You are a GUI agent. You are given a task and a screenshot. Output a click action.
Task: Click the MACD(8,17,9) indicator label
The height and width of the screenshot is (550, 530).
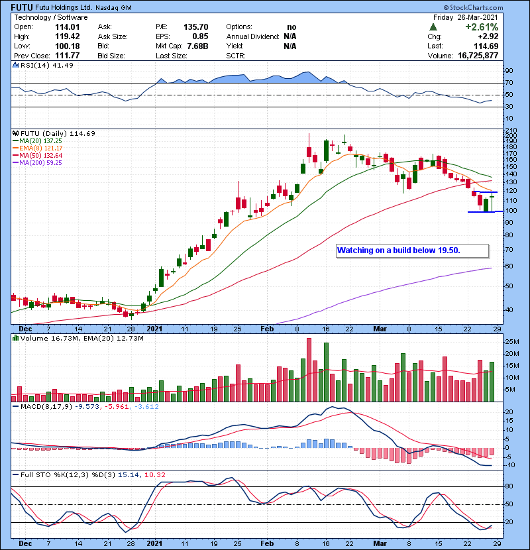(x=46, y=407)
